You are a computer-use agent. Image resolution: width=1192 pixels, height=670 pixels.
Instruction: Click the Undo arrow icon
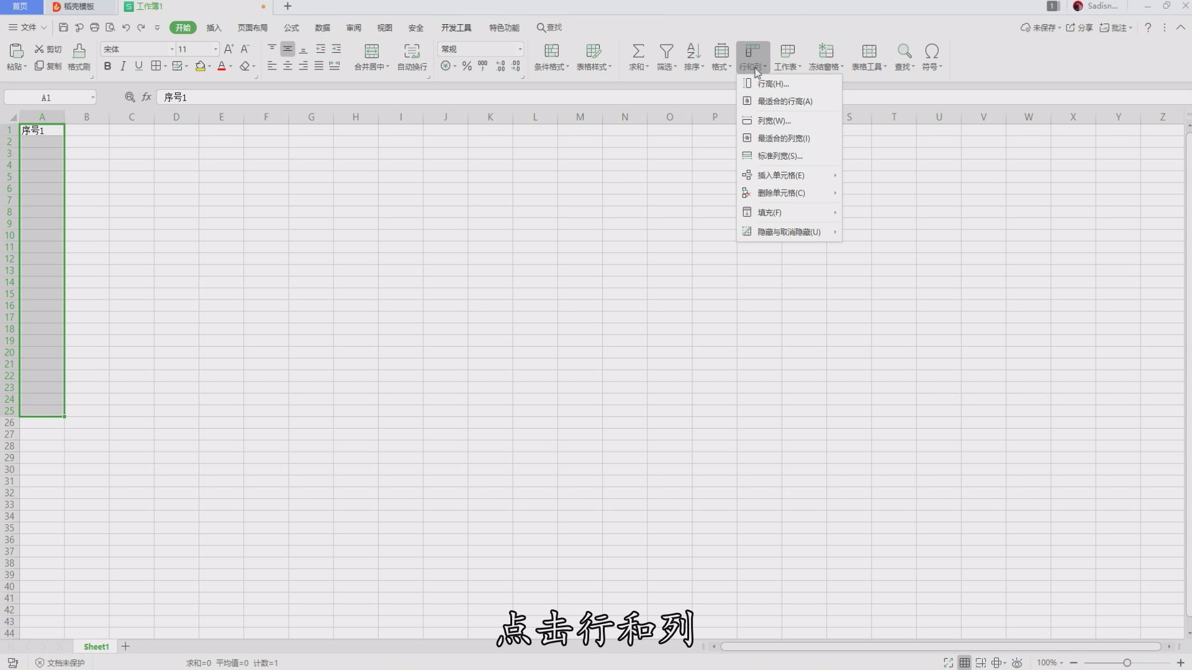[x=126, y=27]
